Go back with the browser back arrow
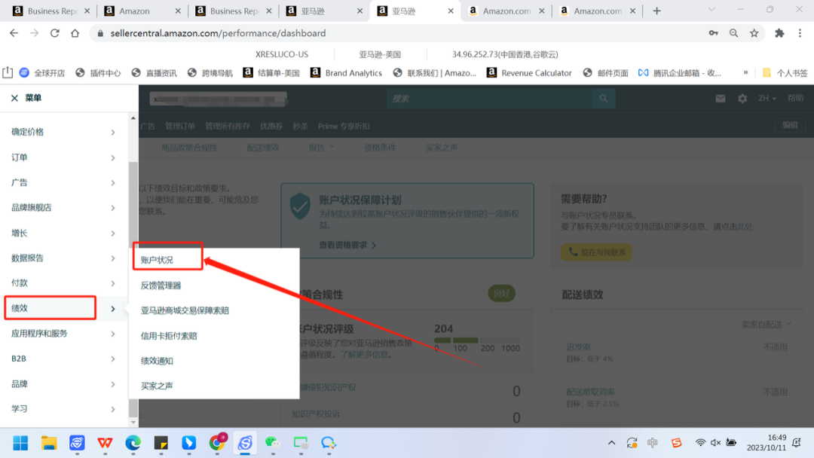The height and width of the screenshot is (458, 814). click(14, 33)
